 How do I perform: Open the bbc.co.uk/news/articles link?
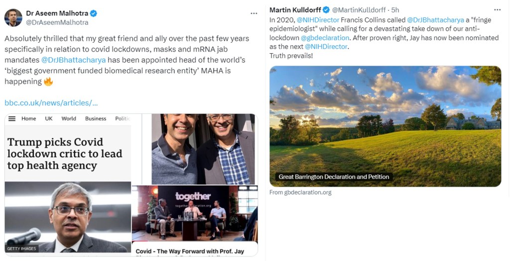[x=51, y=103]
